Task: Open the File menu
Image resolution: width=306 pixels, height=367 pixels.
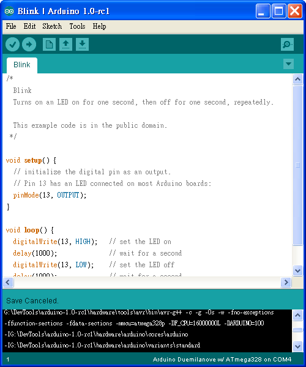Action: pos(11,26)
